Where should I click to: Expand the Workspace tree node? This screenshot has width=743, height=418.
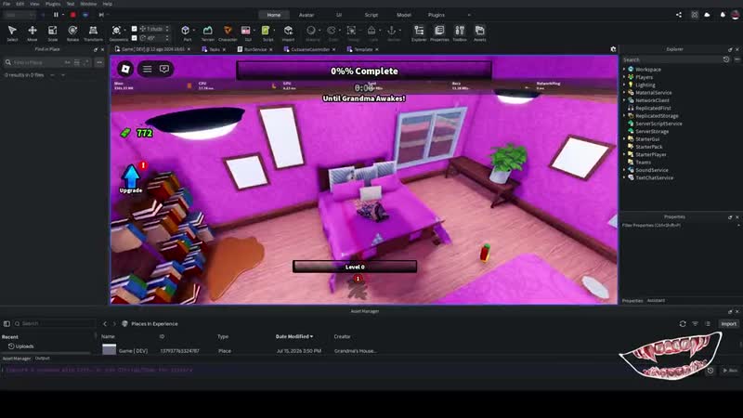pos(624,69)
